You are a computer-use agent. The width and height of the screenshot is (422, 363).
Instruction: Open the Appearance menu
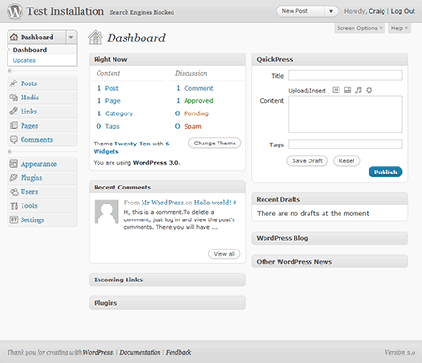[x=38, y=164]
